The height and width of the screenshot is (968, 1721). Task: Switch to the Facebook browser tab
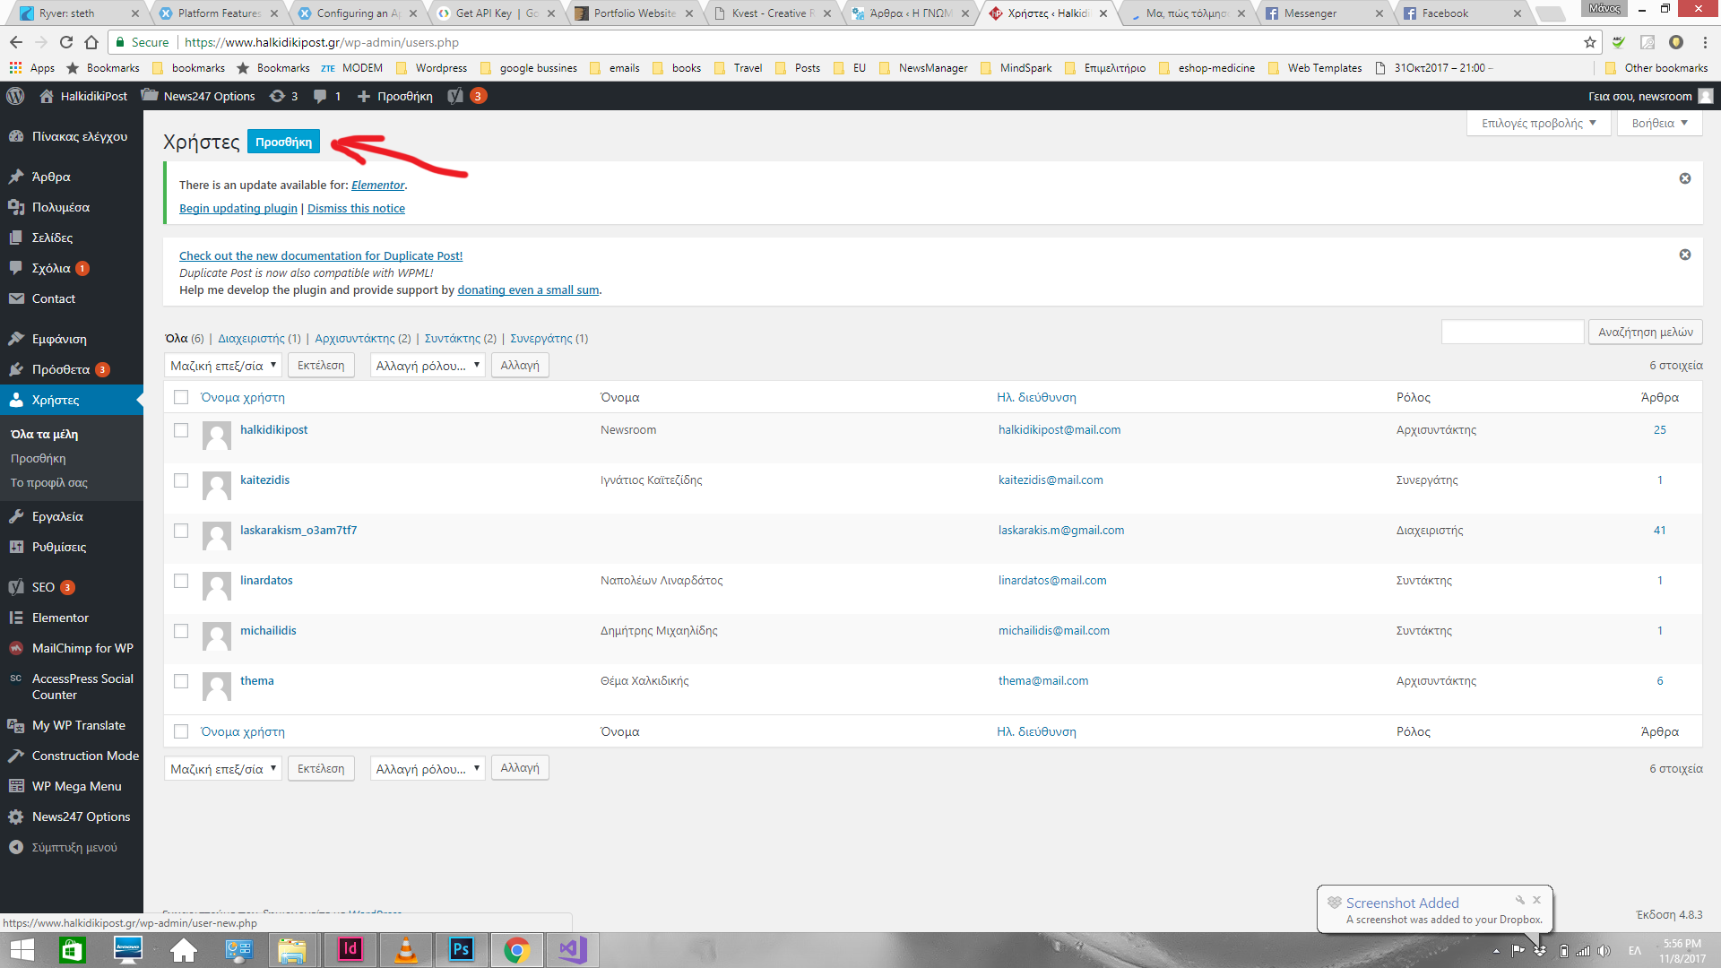click(1444, 13)
